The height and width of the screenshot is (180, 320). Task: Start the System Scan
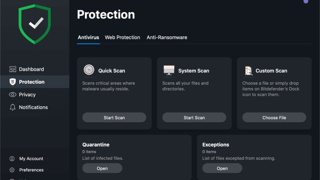(x=194, y=117)
